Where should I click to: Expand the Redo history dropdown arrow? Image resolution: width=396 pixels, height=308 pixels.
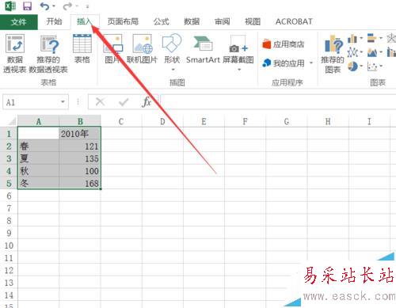[77, 6]
